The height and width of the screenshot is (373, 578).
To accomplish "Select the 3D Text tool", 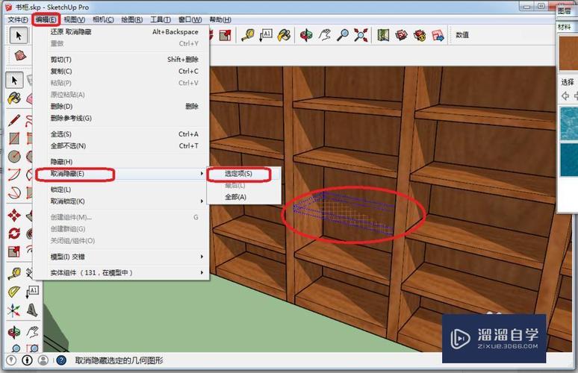I will point(32,310).
